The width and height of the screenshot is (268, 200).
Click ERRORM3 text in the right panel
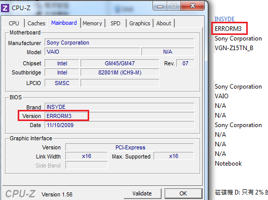click(x=228, y=29)
